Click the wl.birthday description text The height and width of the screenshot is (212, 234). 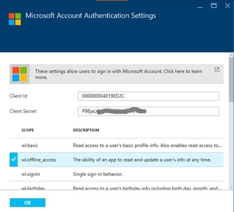(147, 188)
